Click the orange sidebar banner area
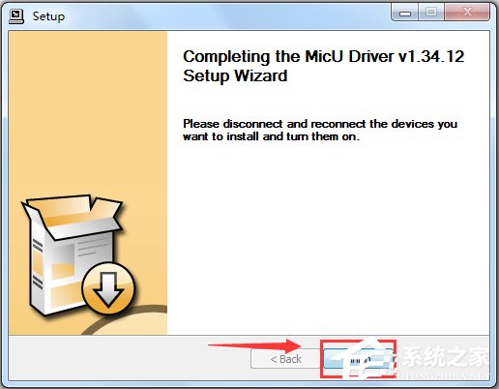This screenshot has width=499, height=389. pyautogui.click(x=88, y=113)
